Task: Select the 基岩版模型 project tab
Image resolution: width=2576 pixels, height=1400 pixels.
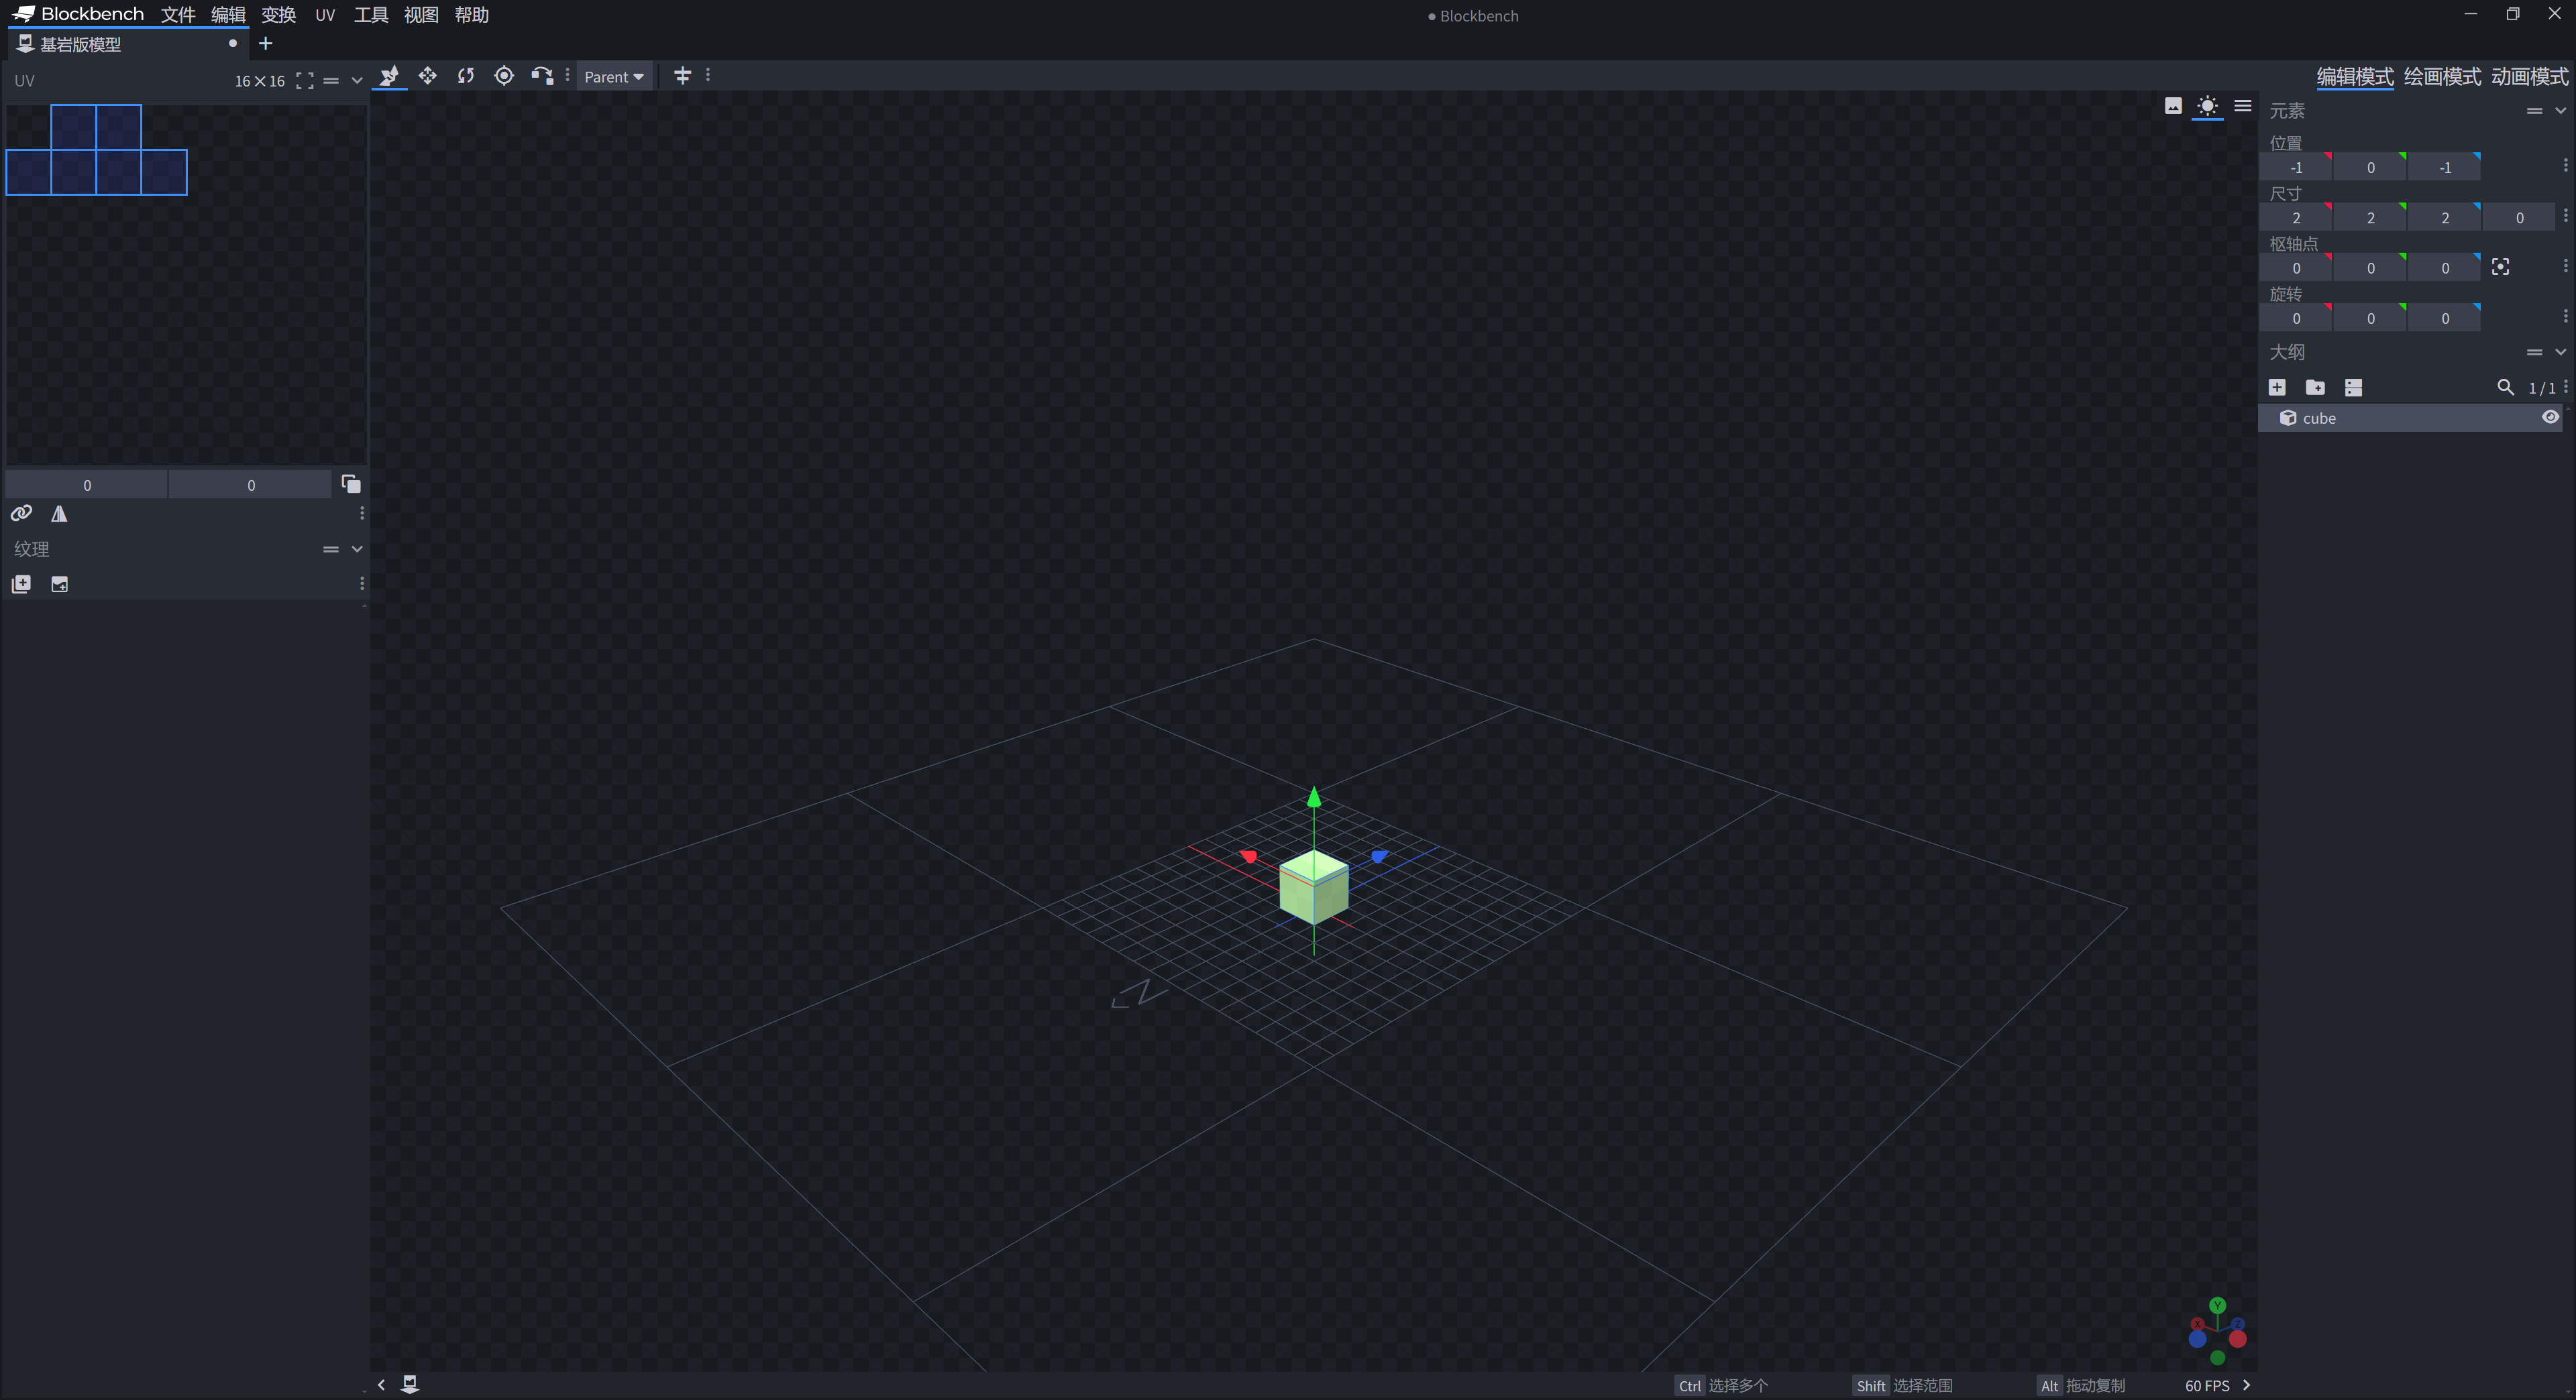Action: (x=128, y=44)
